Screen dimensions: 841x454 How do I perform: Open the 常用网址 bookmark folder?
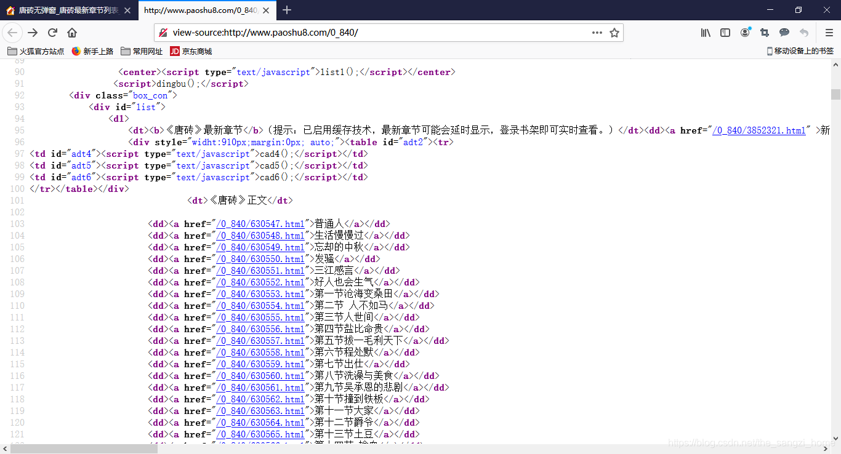tap(142, 51)
